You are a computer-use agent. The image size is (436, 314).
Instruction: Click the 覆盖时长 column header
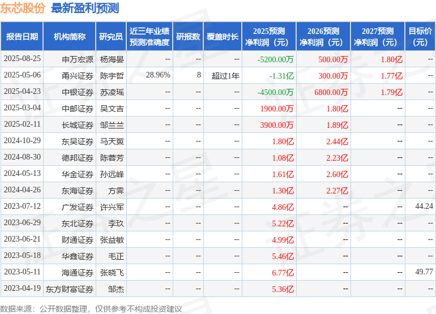click(223, 36)
